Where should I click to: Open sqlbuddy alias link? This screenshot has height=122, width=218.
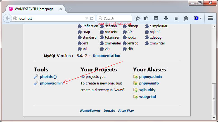(147, 90)
